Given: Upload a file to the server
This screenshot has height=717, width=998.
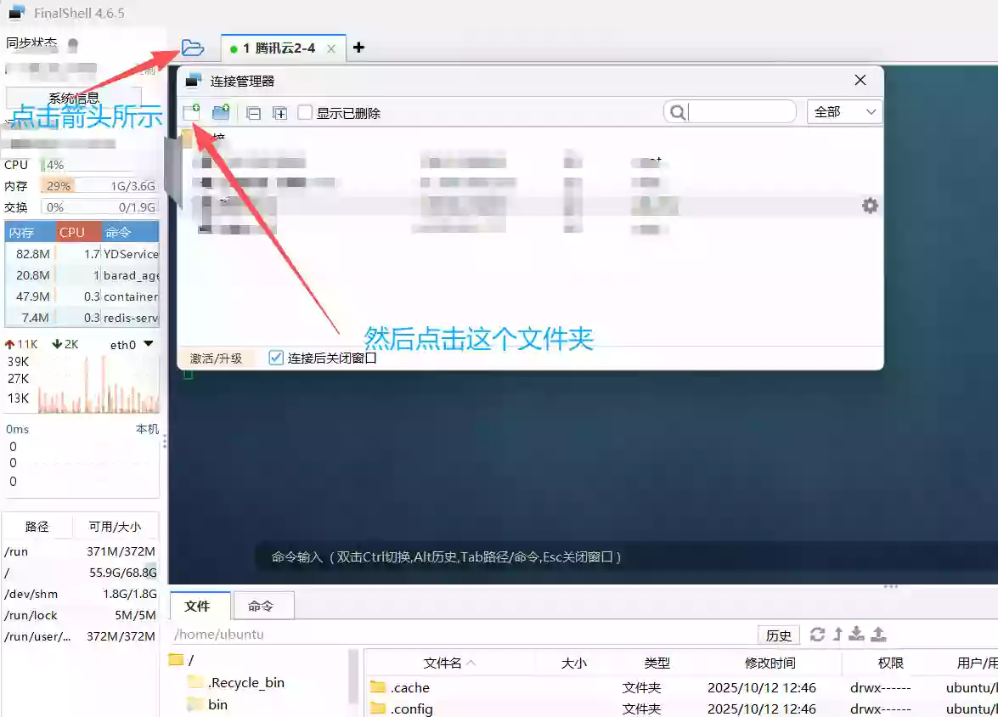Looking at the screenshot, I should [x=878, y=634].
